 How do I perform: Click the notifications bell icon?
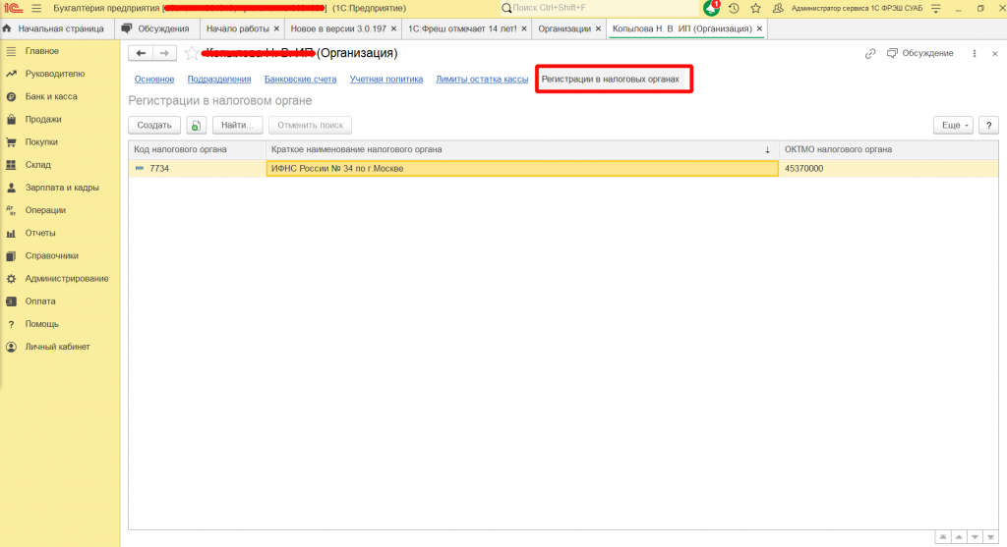(x=711, y=8)
